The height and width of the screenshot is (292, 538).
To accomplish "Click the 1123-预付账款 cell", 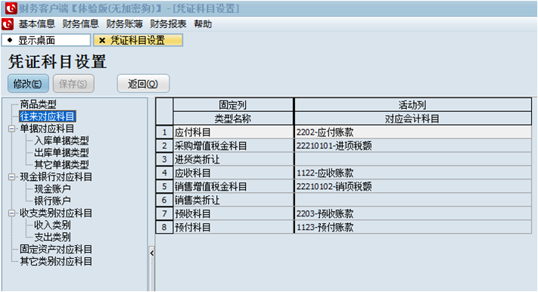I will click(x=413, y=227).
